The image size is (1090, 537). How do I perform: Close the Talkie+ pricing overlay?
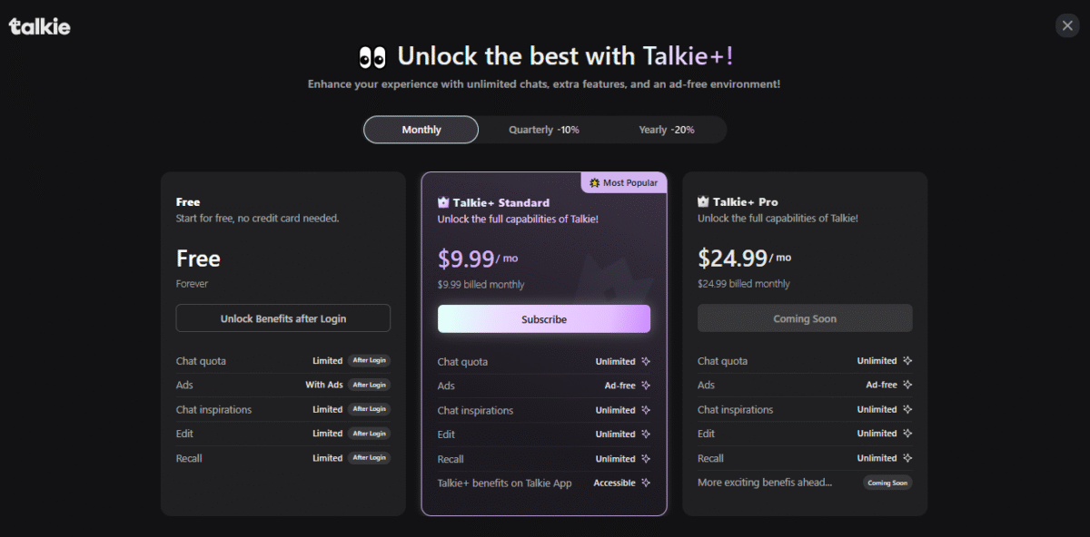[x=1067, y=25]
